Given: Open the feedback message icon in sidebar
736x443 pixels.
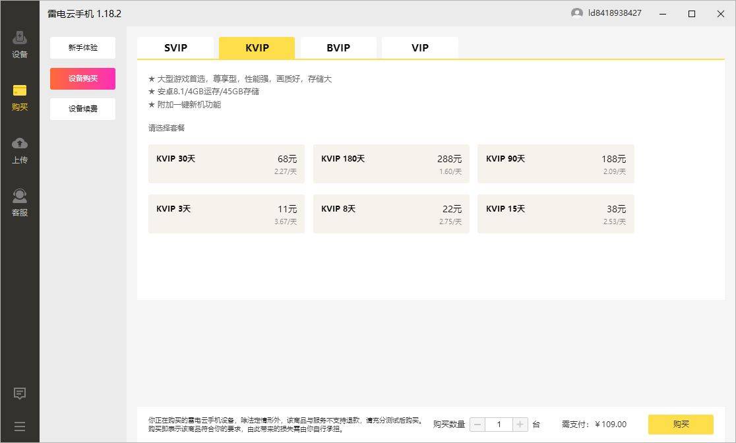Looking at the screenshot, I should tap(19, 394).
